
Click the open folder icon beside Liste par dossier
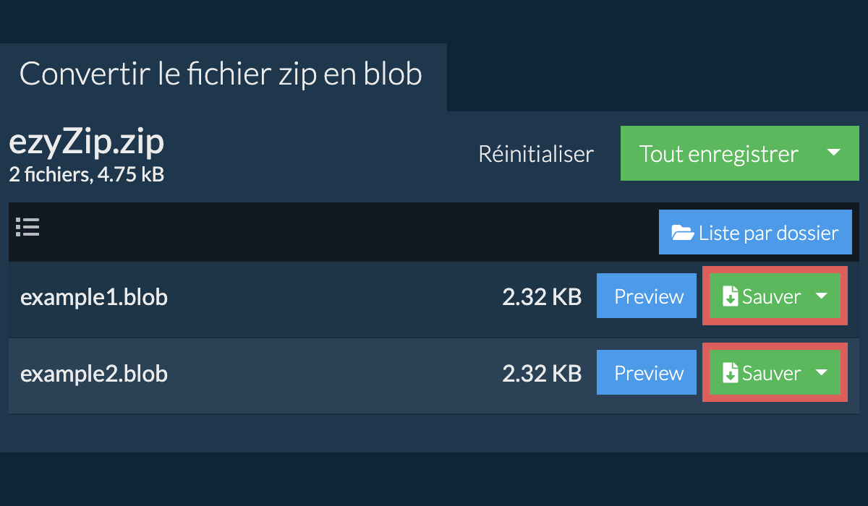[682, 233]
